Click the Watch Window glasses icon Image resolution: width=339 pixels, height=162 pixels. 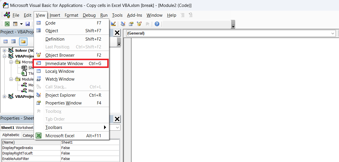coord(39,79)
